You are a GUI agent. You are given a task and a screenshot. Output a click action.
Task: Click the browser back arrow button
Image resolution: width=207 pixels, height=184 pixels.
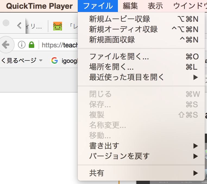tap(6, 44)
